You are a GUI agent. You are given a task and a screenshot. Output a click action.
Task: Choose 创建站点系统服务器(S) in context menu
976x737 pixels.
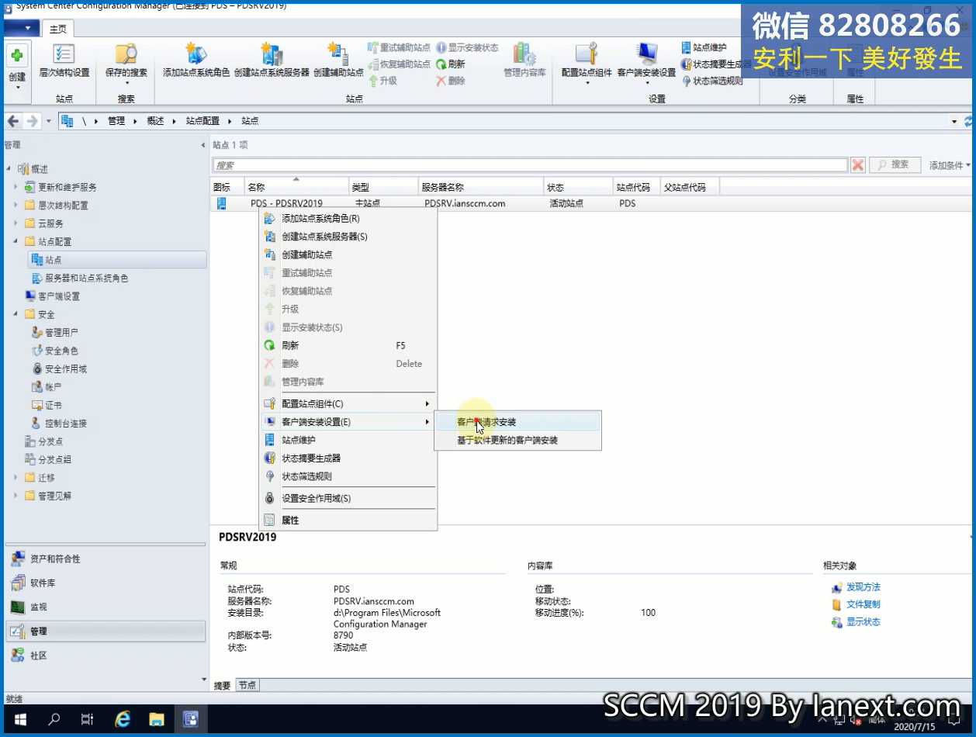coord(348,237)
